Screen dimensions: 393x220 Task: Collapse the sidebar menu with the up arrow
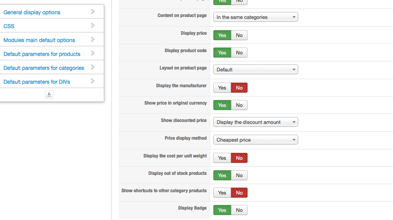pyautogui.click(x=49, y=95)
